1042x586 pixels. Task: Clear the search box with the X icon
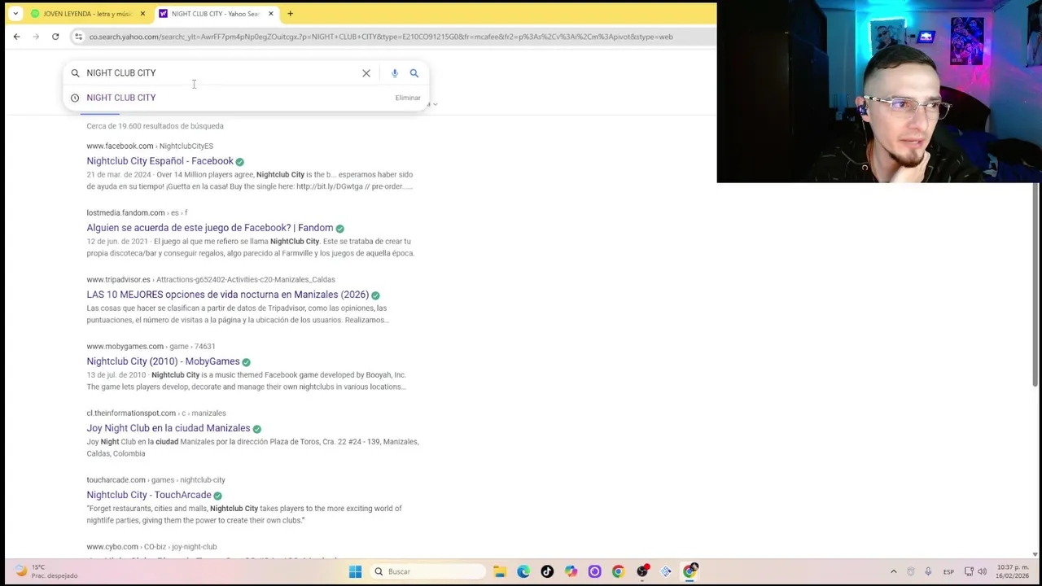[366, 73]
